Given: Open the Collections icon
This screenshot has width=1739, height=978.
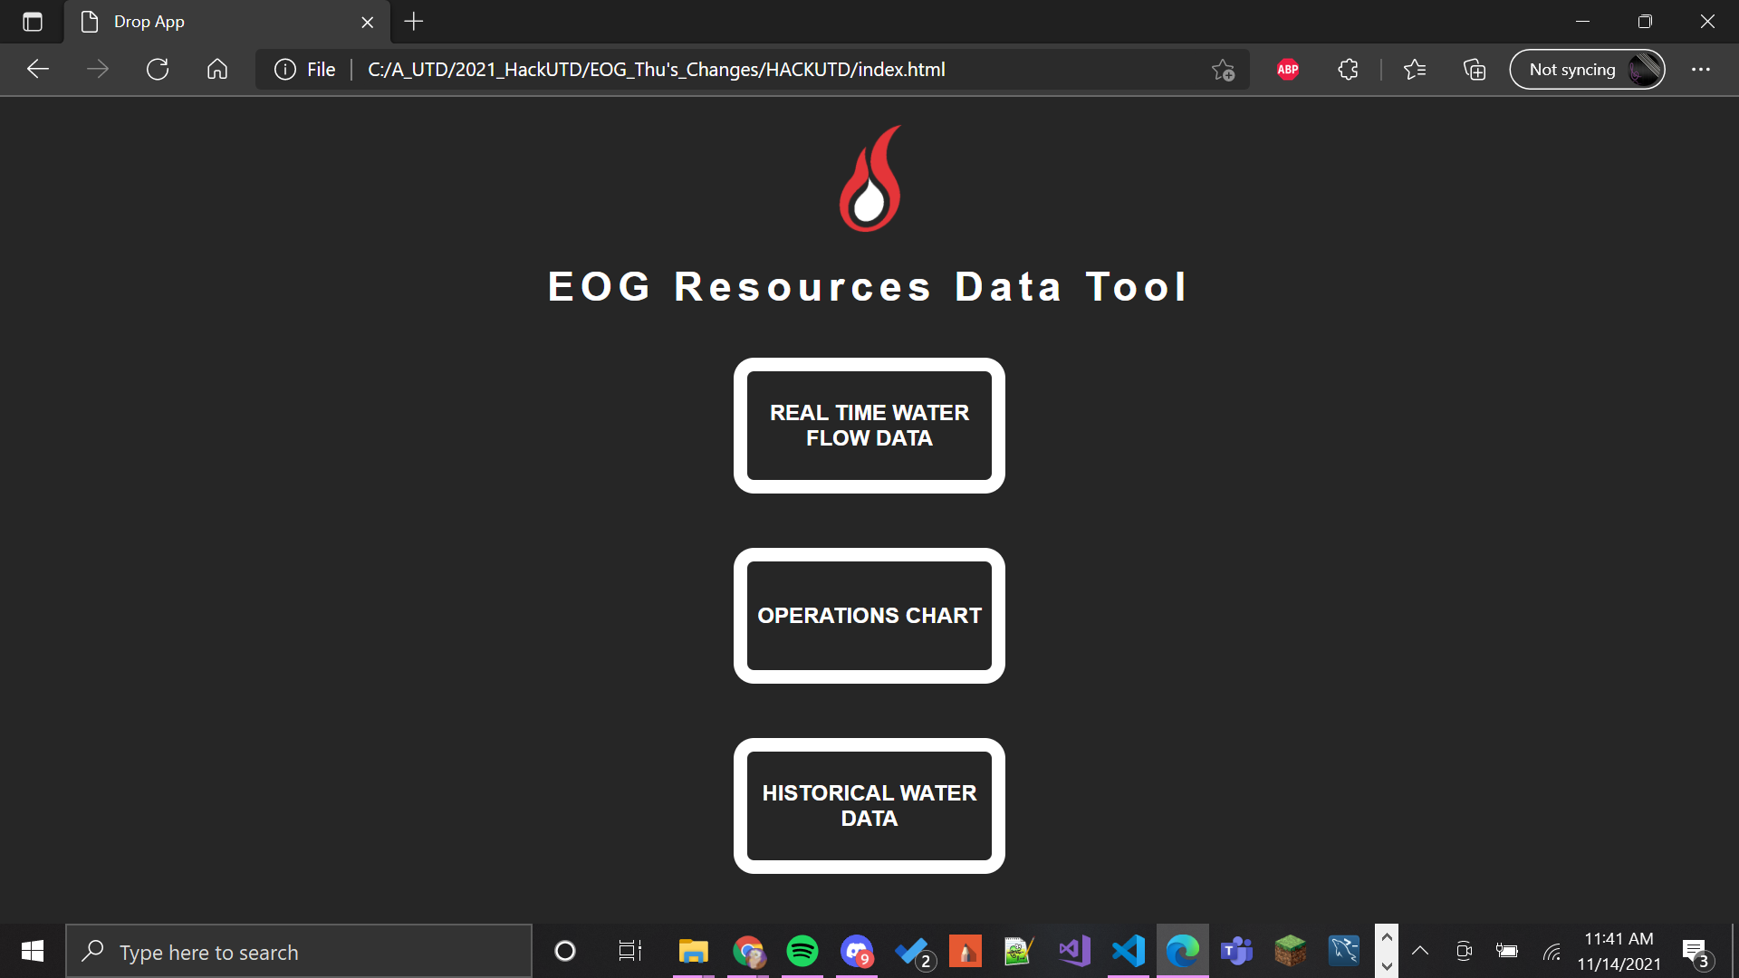Looking at the screenshot, I should pos(1475,70).
